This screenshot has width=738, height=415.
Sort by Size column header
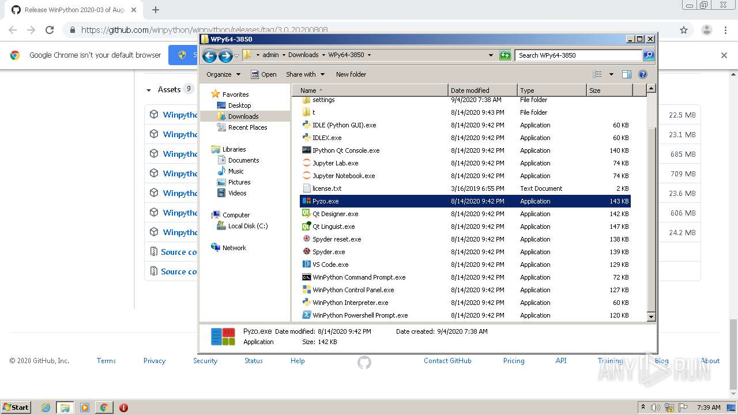[609, 90]
